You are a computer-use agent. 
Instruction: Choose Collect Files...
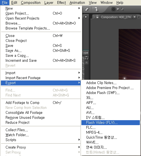tap(41, 130)
